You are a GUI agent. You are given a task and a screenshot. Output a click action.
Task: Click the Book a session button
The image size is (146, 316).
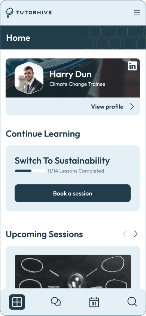click(x=73, y=193)
